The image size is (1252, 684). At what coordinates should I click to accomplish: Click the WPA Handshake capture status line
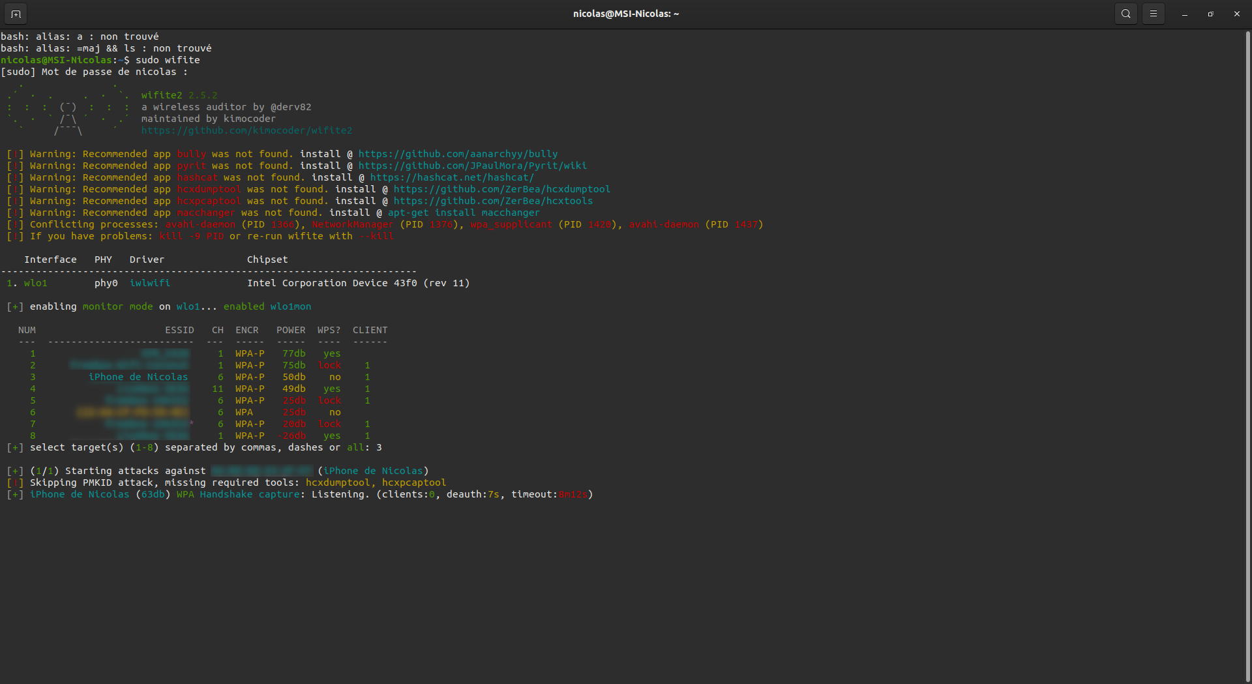(239, 494)
